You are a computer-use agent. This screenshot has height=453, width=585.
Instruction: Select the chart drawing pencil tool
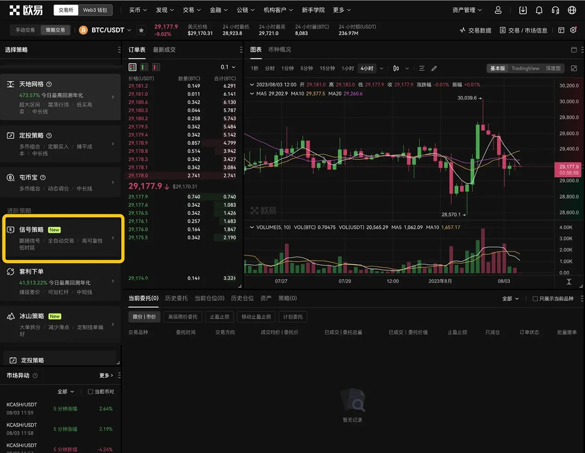click(434, 68)
